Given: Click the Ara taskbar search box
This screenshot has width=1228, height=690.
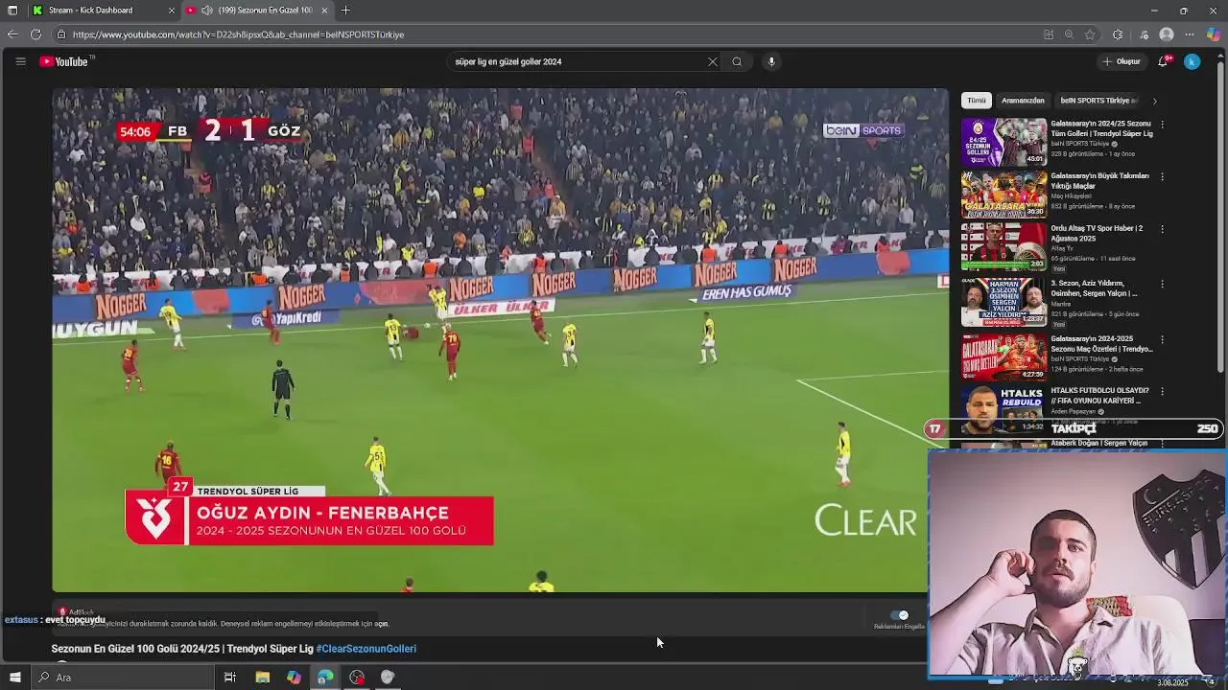Looking at the screenshot, I should [x=123, y=678].
